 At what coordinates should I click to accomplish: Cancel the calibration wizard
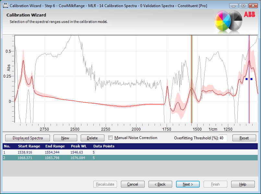133,184
